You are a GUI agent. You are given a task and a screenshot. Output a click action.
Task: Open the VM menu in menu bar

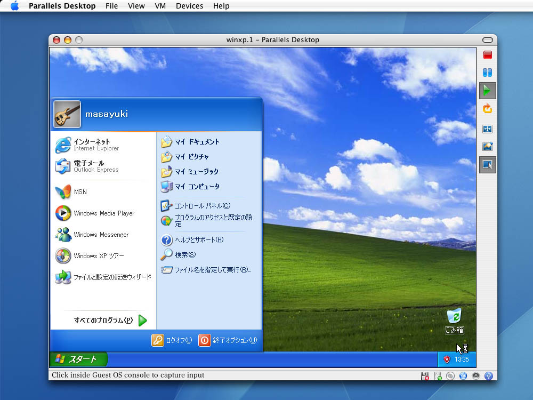pos(160,6)
